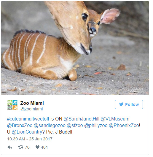This screenshot has height=157, width=153.
Task: Open the @sandiegozoo mention
Action: [50, 125]
